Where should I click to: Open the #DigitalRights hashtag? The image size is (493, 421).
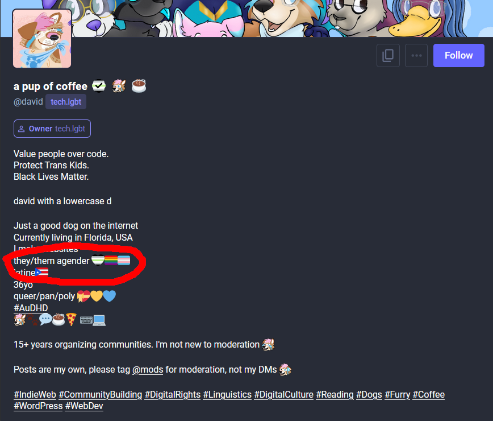[x=173, y=395]
